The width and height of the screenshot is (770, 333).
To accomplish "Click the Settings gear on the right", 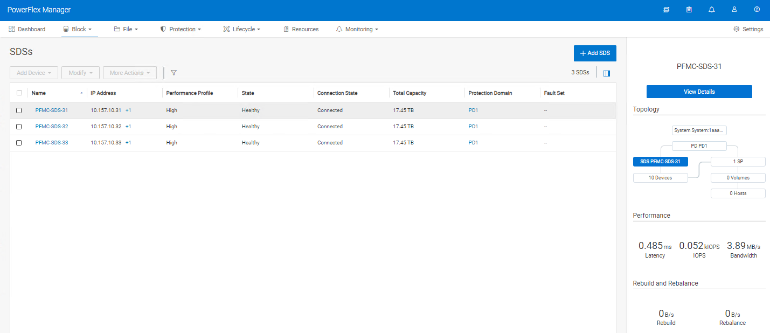I will [748, 29].
